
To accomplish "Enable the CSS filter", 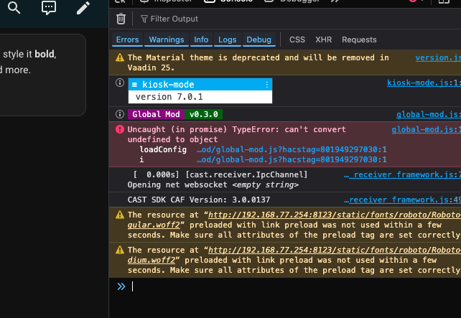I will pos(297,39).
